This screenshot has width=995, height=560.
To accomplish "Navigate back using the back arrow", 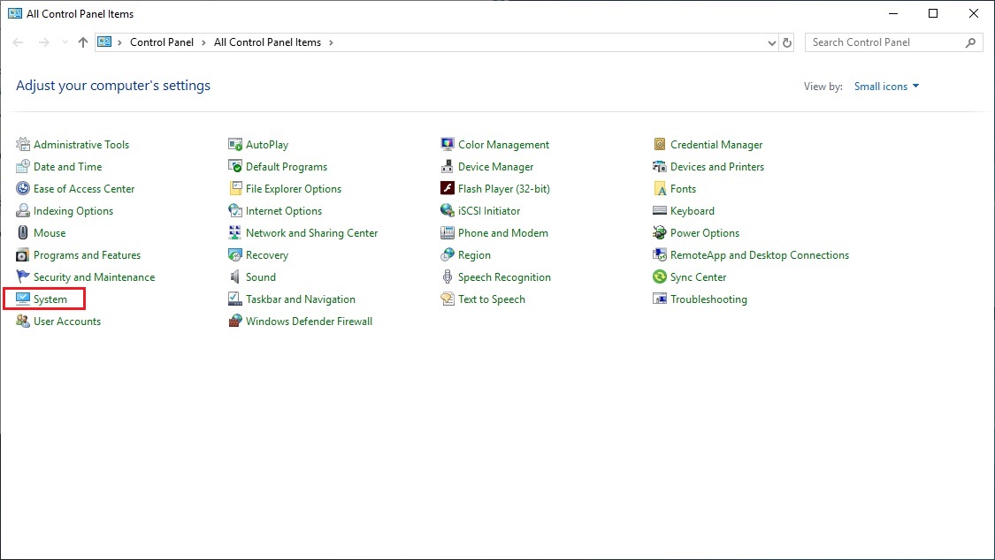I will tap(18, 42).
